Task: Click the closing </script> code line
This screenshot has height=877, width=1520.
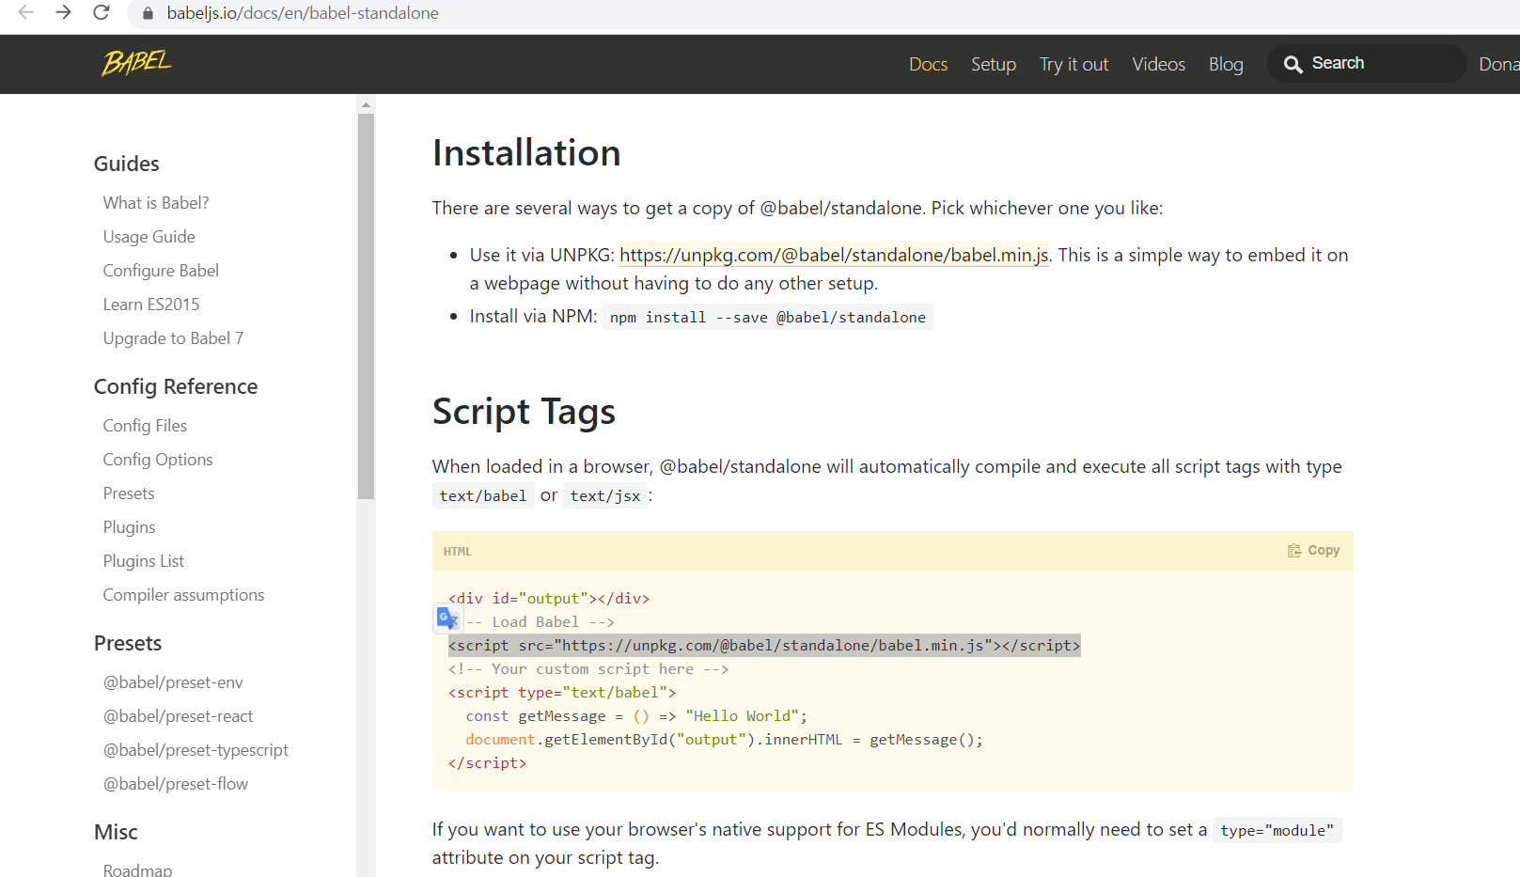Action: (487, 763)
